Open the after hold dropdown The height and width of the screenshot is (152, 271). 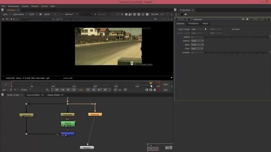point(197,45)
